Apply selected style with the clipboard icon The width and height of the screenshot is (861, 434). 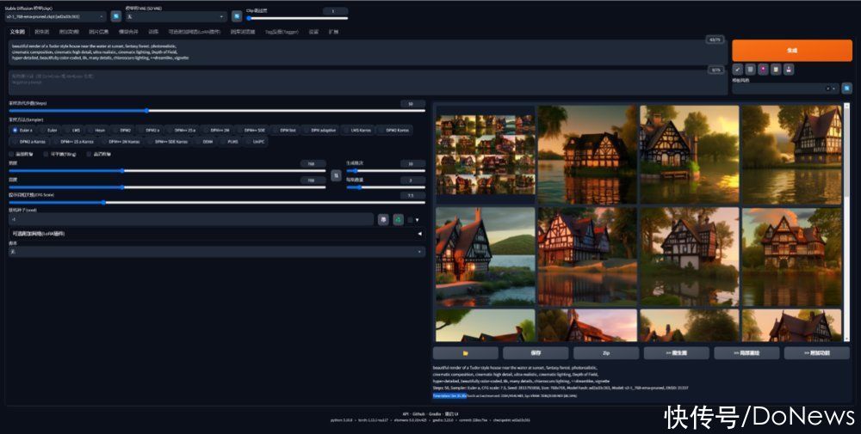click(x=776, y=70)
